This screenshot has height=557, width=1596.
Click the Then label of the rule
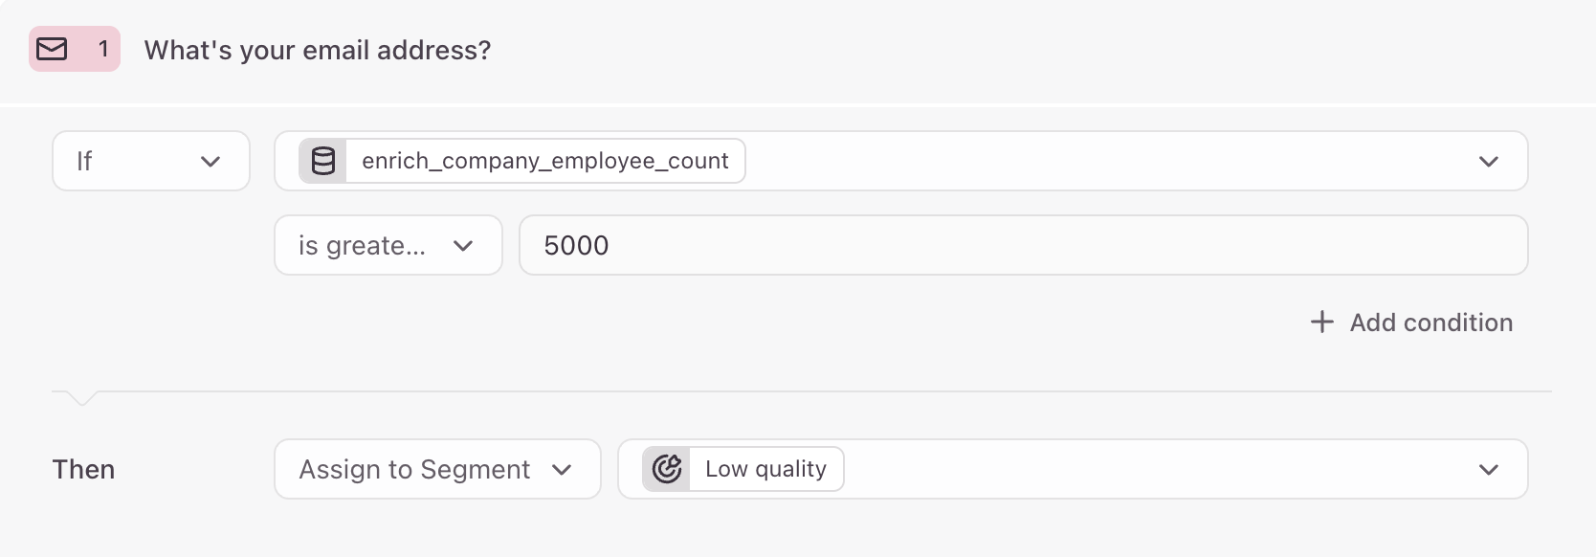[83, 469]
